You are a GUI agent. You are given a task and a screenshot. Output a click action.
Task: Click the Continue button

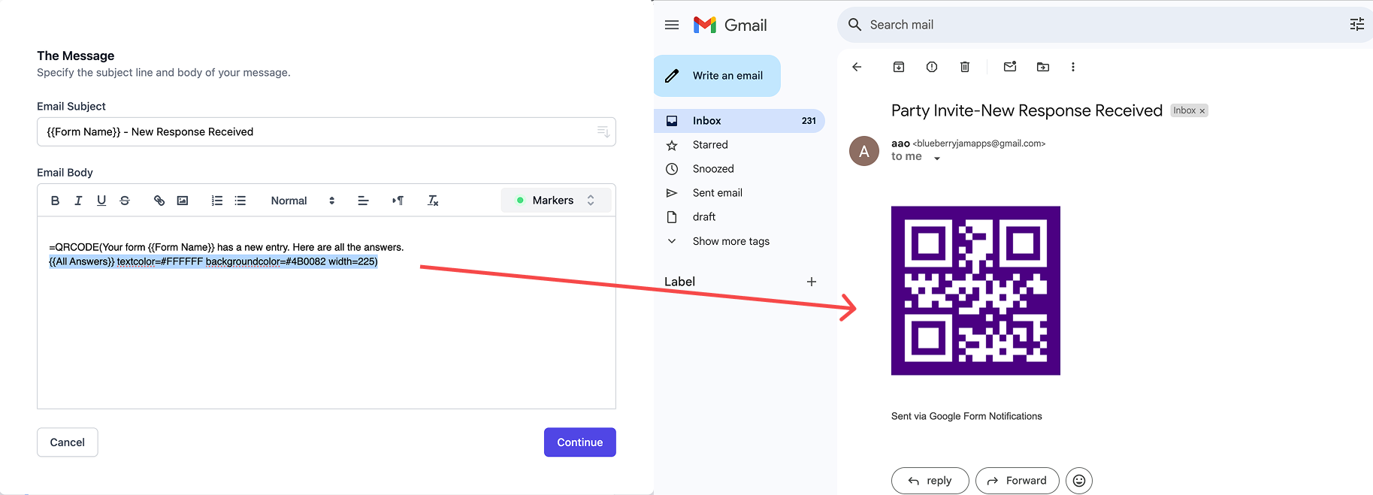580,442
